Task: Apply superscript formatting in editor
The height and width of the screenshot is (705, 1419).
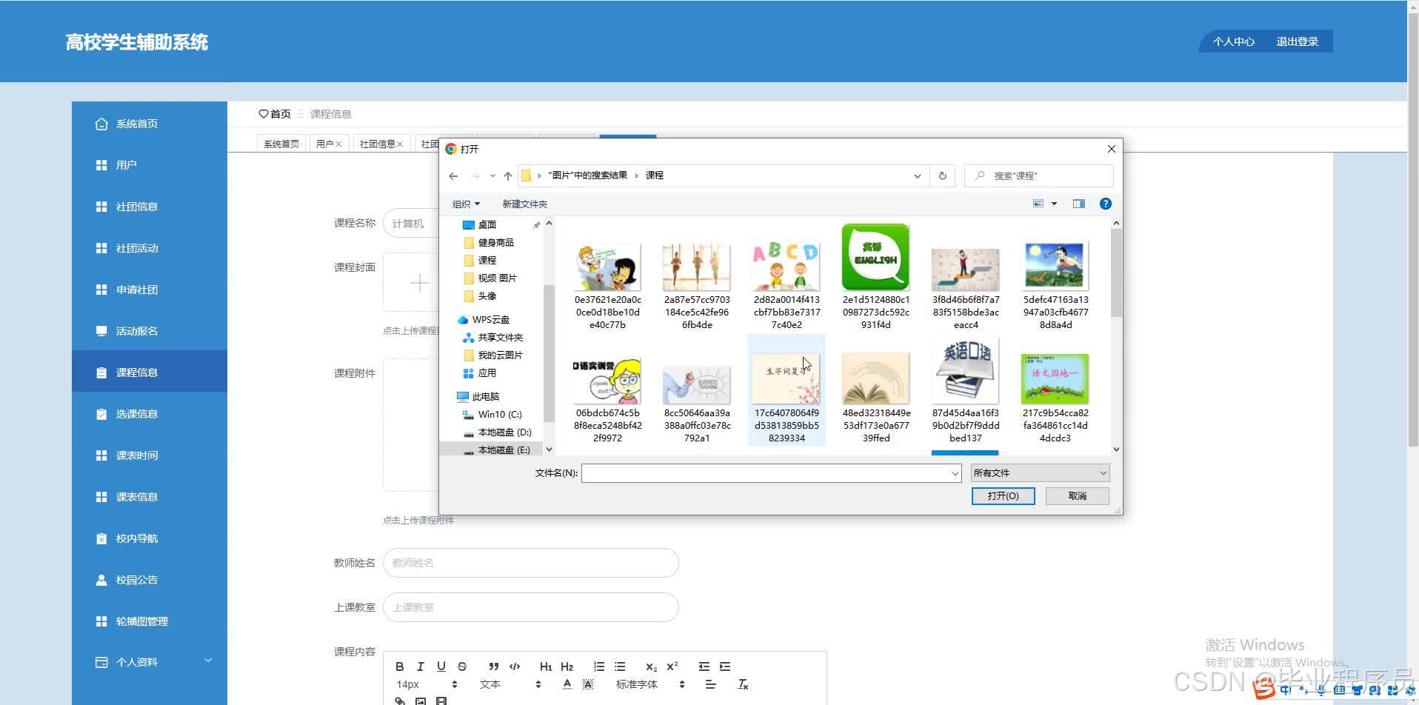Action: pos(672,666)
